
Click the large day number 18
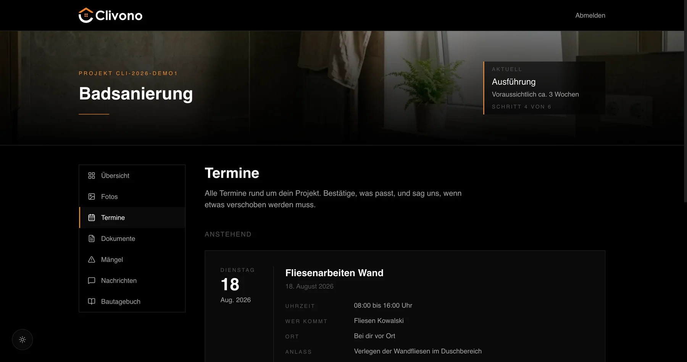coord(230,285)
